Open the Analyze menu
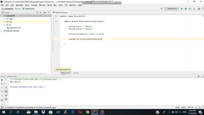 [34, 5]
